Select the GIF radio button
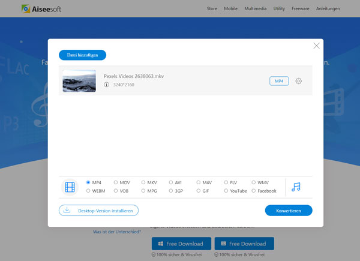 tap(199, 191)
